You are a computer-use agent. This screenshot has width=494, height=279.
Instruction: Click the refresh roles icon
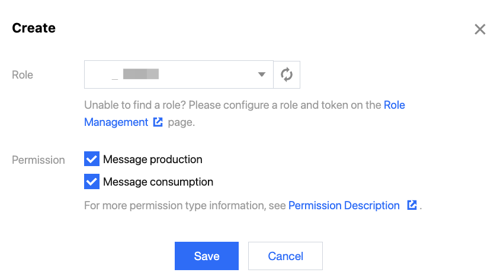[x=287, y=75]
